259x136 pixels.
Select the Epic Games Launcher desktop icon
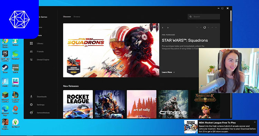click(x=5, y=56)
